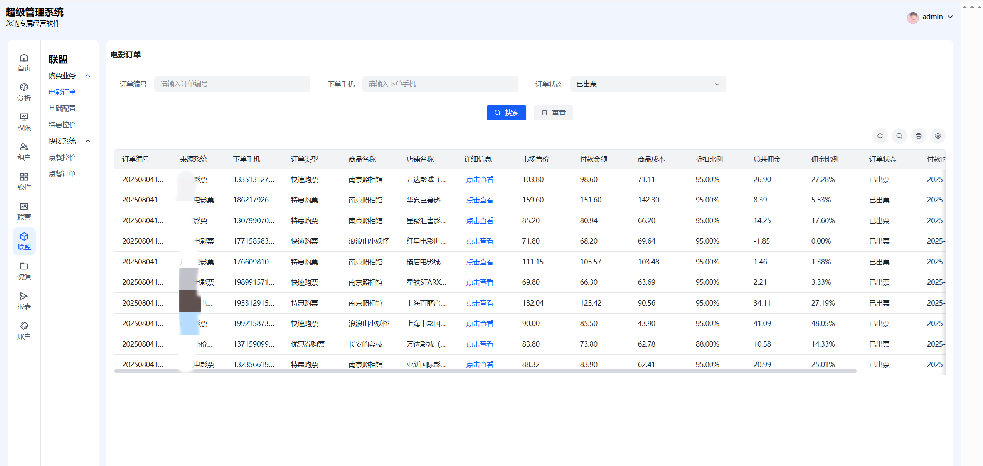Viewport: 983px width, 466px height.
Task: Click the 市场售价 column header
Action: pos(536,159)
